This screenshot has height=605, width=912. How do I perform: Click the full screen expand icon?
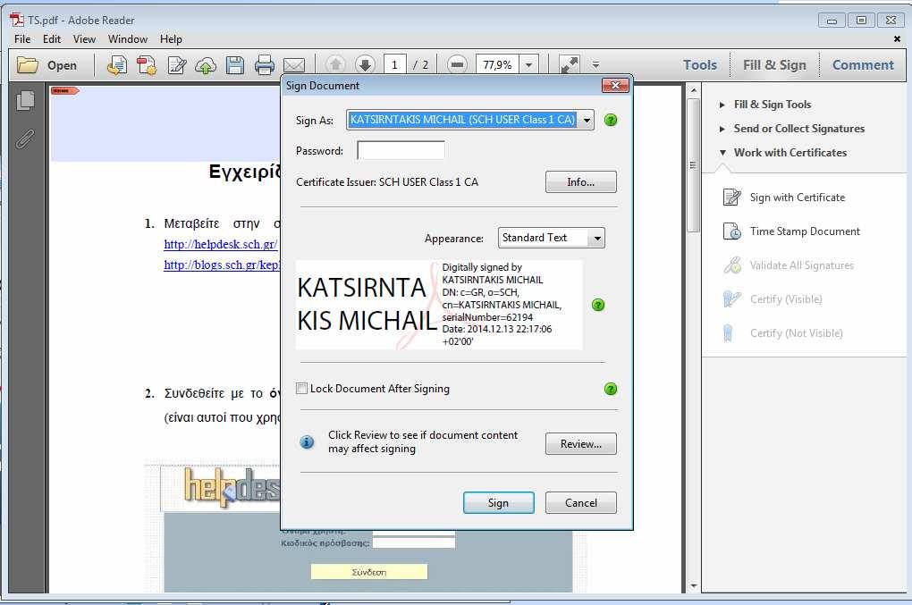[569, 64]
